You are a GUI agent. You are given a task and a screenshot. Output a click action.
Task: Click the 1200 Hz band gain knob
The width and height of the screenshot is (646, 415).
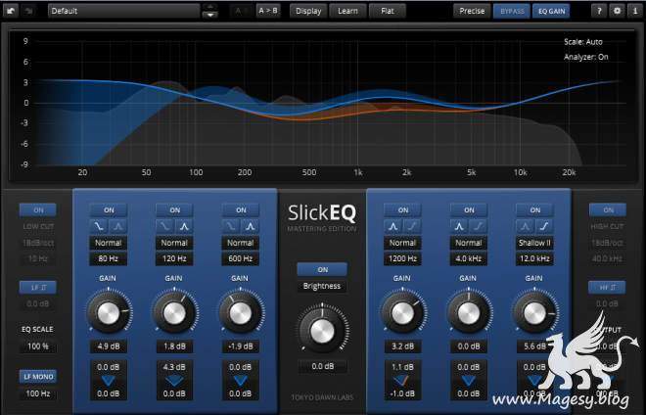(403, 313)
